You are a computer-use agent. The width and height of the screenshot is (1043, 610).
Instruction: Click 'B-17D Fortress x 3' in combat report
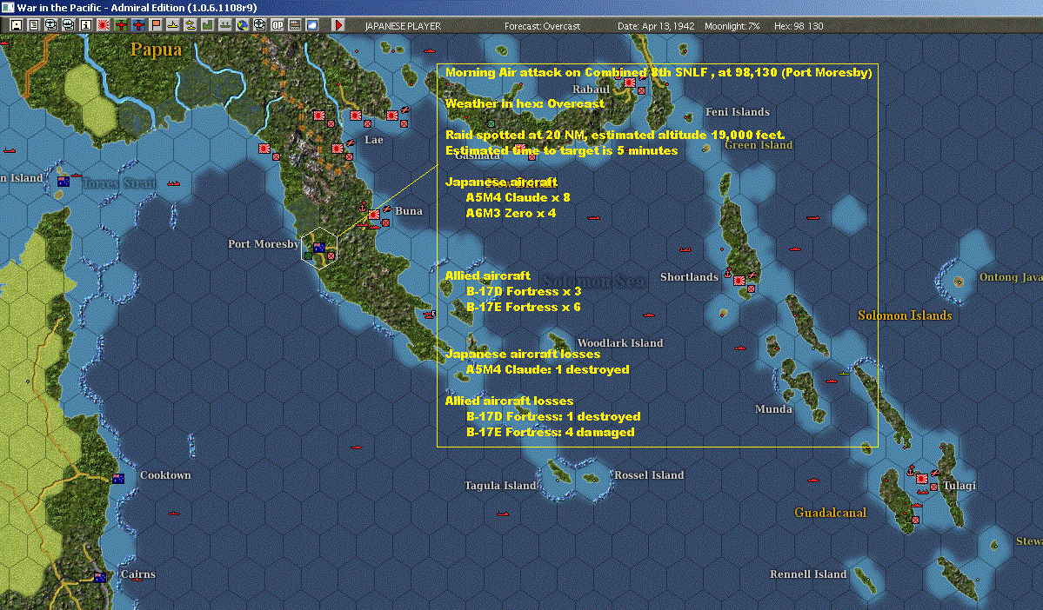point(524,292)
